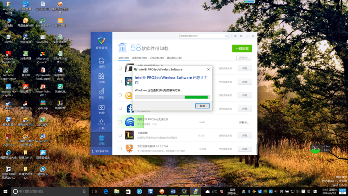This screenshot has width=348, height=196.
Task: Open action center notification icon
Action: point(303,191)
